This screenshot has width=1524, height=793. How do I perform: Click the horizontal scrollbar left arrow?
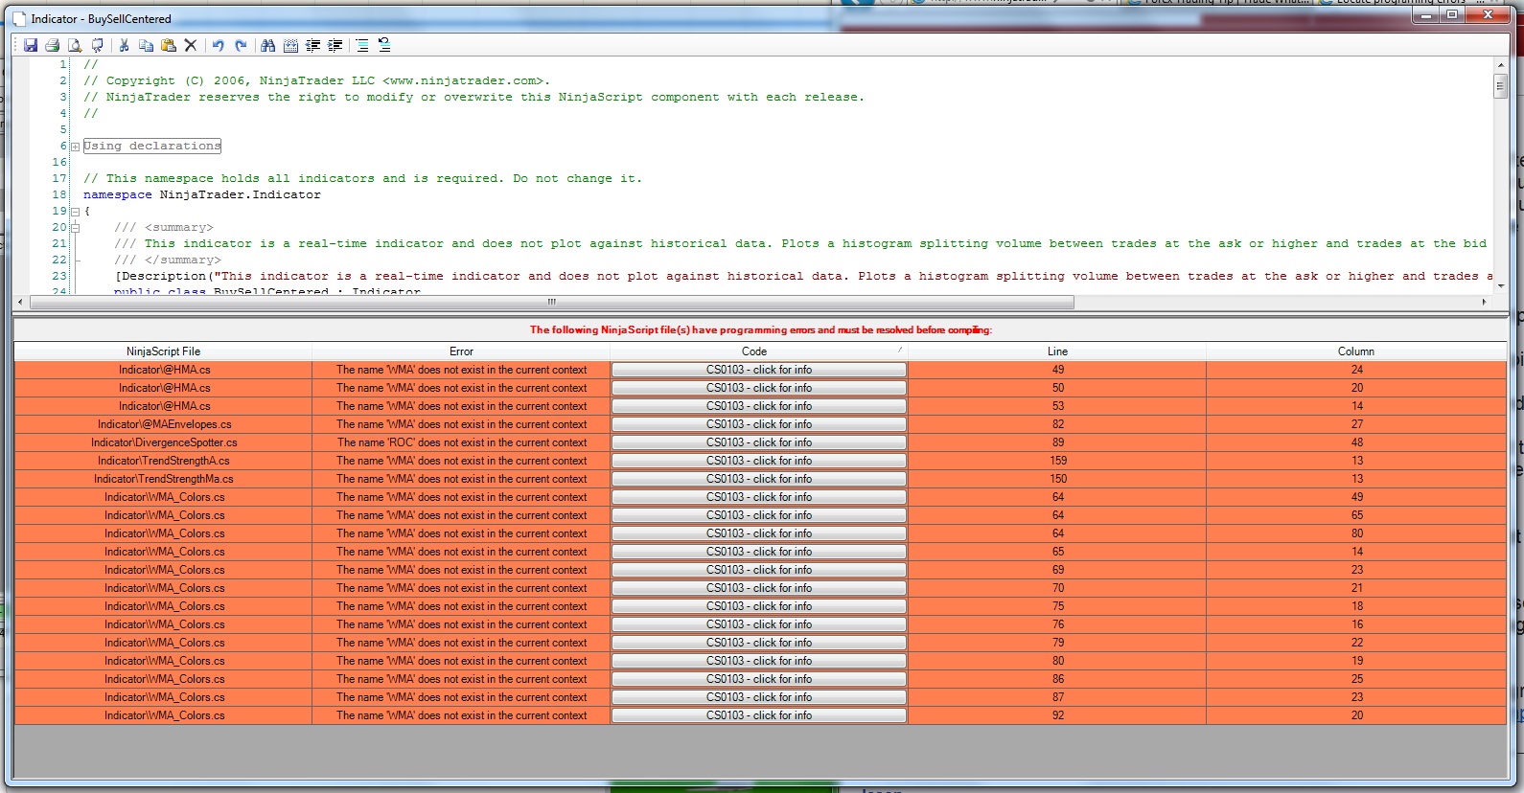click(22, 302)
